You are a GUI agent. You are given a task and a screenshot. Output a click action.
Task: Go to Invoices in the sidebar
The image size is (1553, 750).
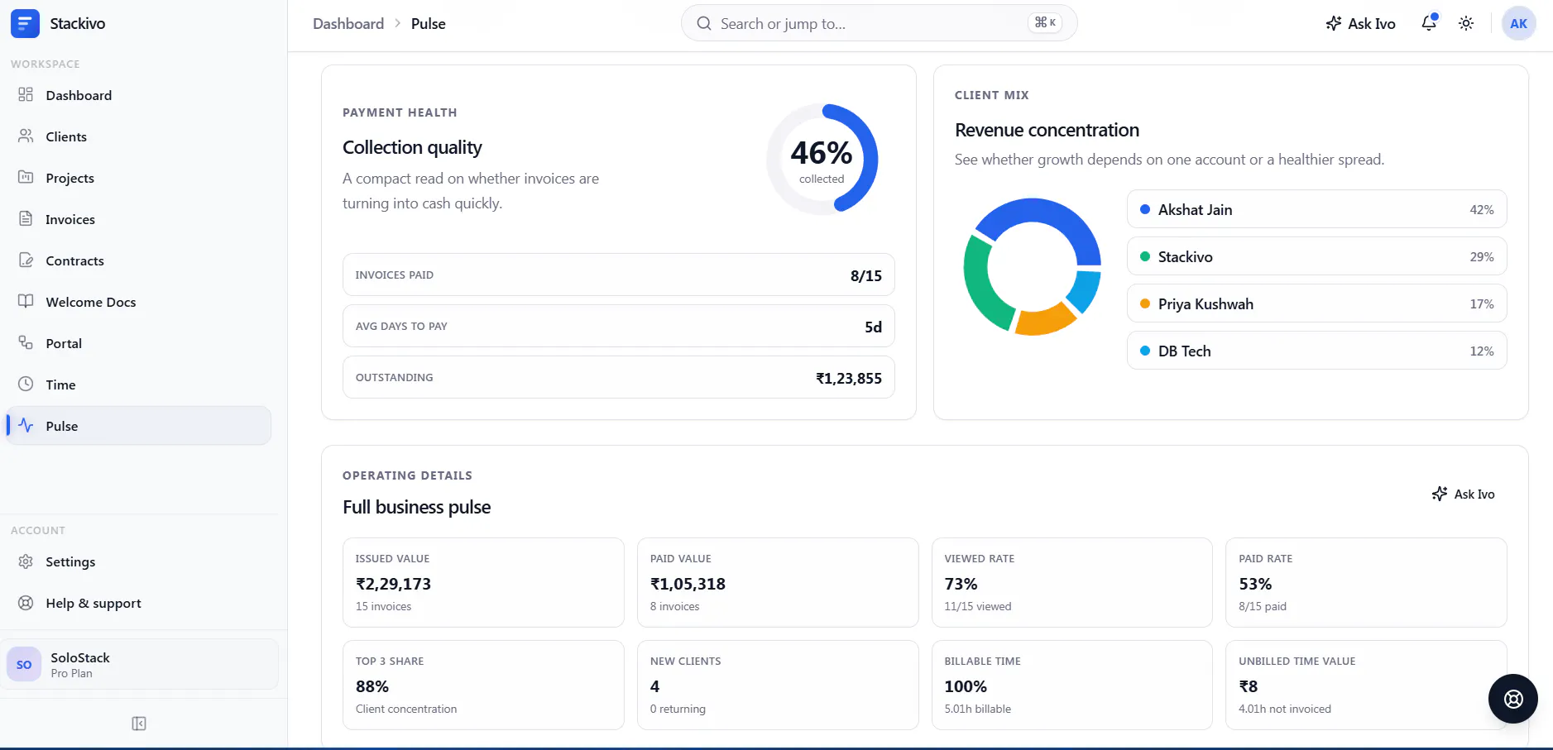tap(139, 219)
